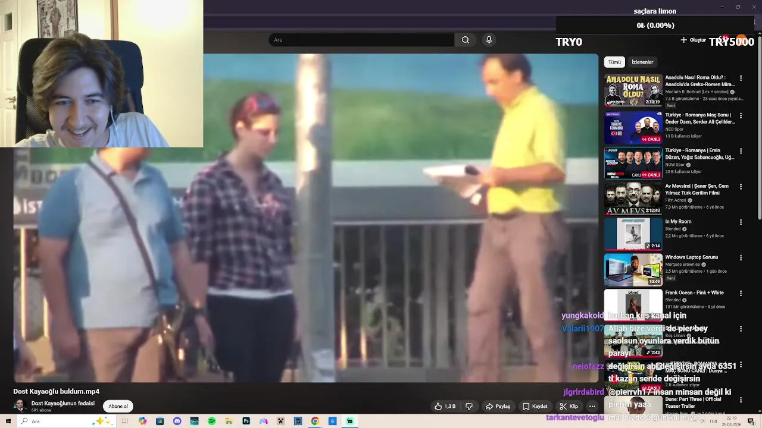Open Disney+ app from the taskbar

point(194,421)
